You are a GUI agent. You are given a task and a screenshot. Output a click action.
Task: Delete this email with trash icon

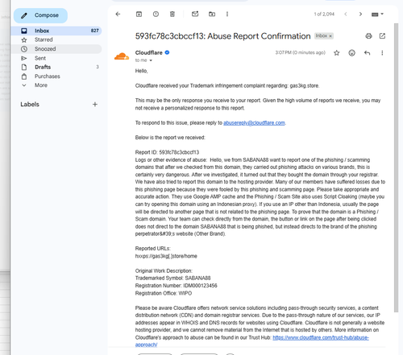172,14
